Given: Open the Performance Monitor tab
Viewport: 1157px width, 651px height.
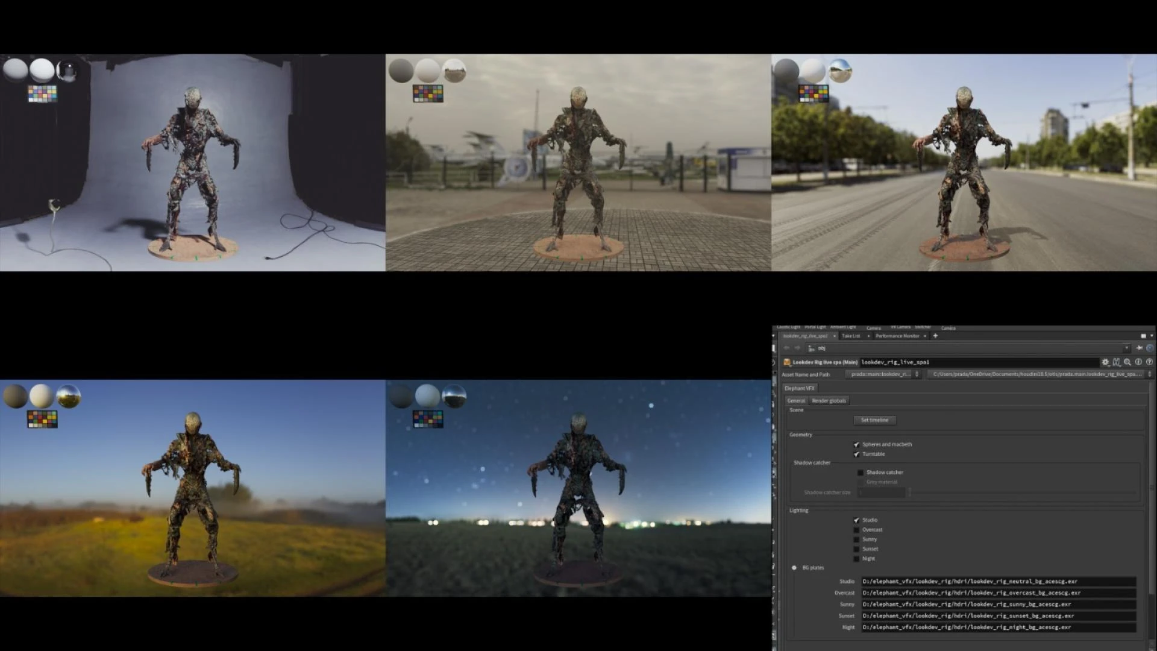Looking at the screenshot, I should pos(897,336).
